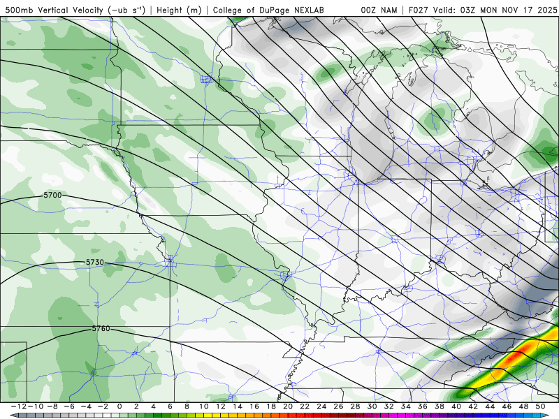Screen dimensions: 559x419
Task: Click the 14 colorbar tick label
Action: point(238,406)
